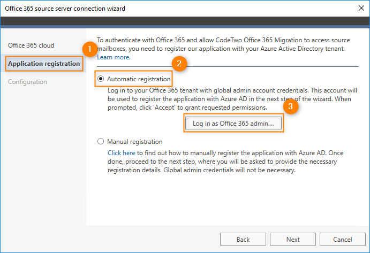The height and width of the screenshot is (253, 370).
Task: Select the Automatic registration radio button
Action: tap(101, 79)
